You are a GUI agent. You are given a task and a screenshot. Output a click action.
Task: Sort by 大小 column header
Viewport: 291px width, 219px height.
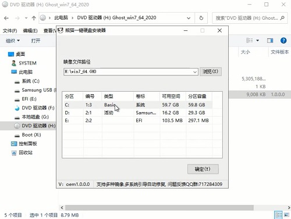[245, 52]
